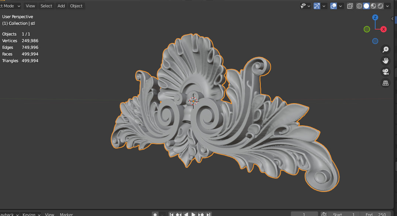Expand the selectability and visibility options arrow
The image size is (397, 216).
coord(309,6)
